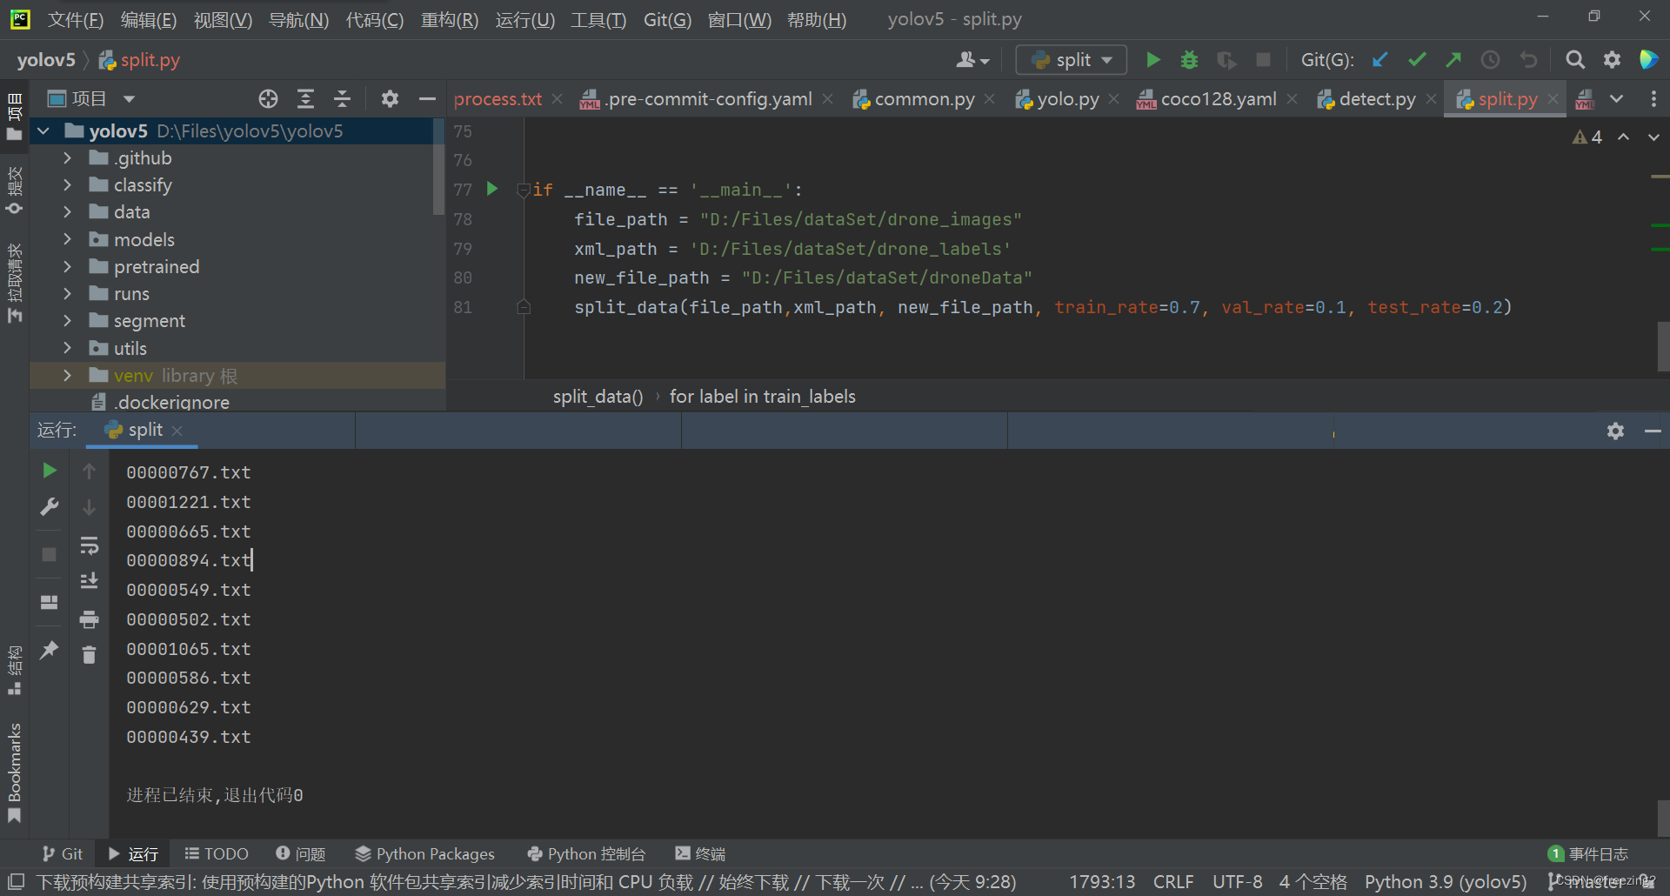This screenshot has width=1670, height=896.
Task: Open the split run configuration dropdown
Action: click(x=1072, y=60)
